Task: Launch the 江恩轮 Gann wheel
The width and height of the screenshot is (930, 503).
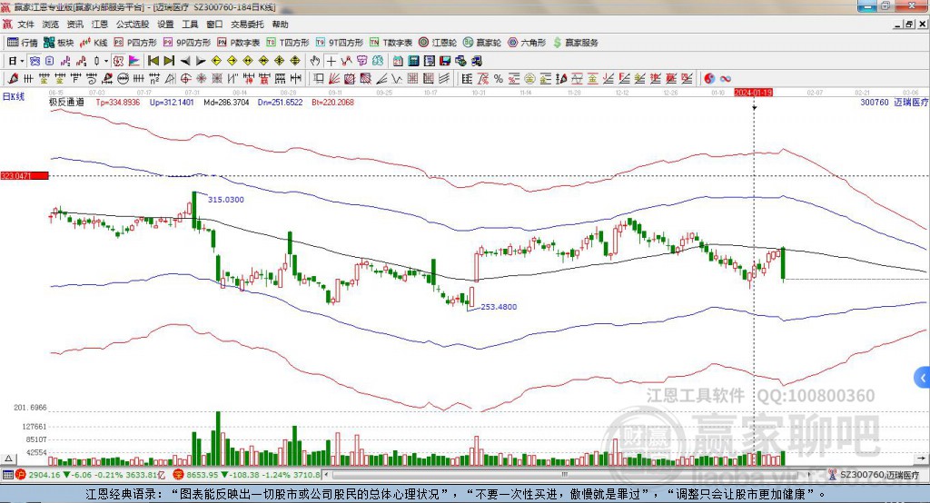Action: 438,43
